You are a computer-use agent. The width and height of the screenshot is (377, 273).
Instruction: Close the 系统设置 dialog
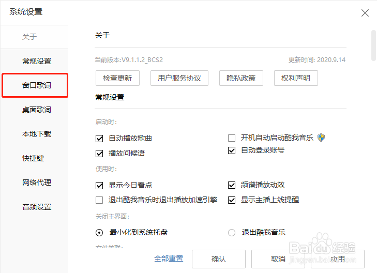coord(365,13)
